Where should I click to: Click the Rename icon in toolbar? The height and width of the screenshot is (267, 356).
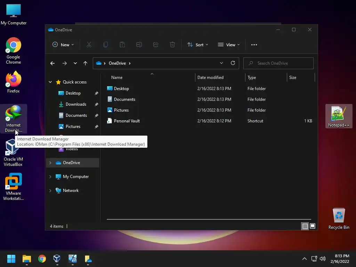click(x=139, y=45)
